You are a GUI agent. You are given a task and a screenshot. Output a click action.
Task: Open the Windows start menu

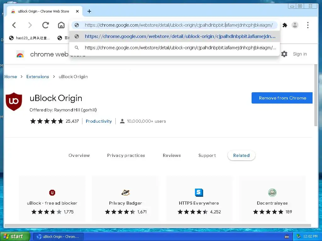click(14, 237)
